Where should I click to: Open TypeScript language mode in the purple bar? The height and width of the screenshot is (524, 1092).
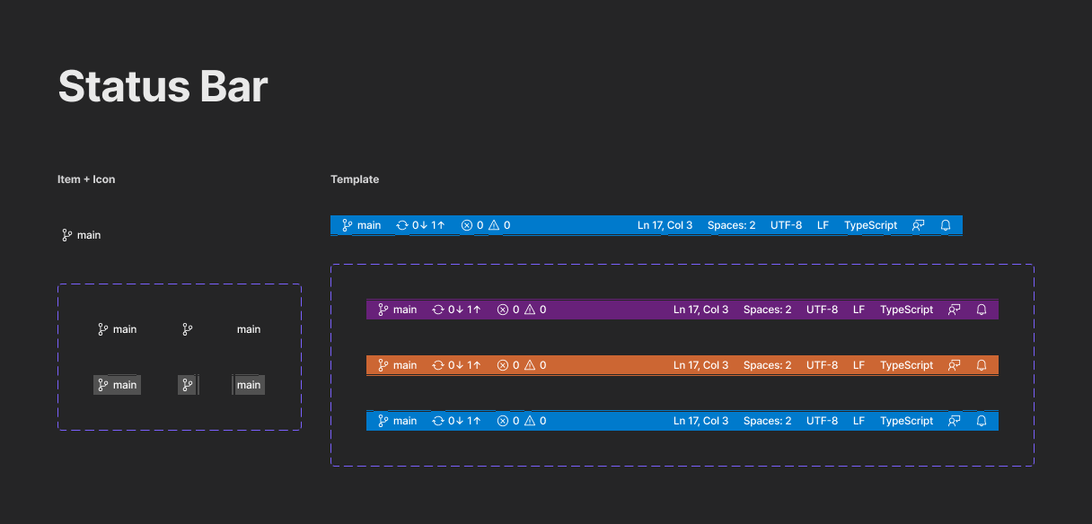[906, 310]
